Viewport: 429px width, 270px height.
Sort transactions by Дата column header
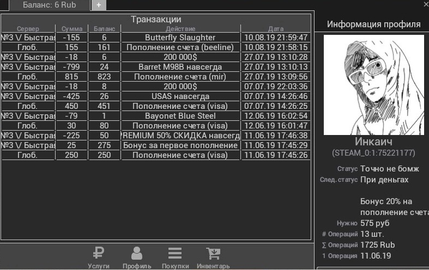point(276,28)
